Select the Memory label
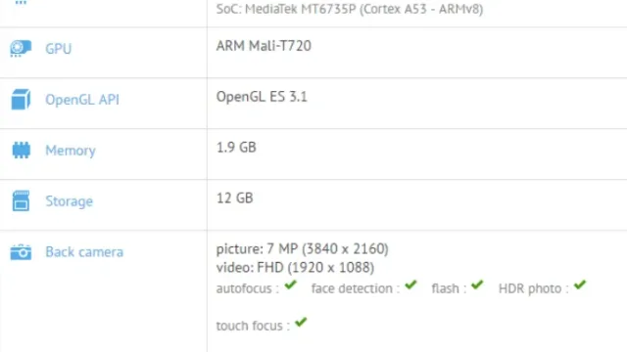The width and height of the screenshot is (627, 352). coord(71,151)
